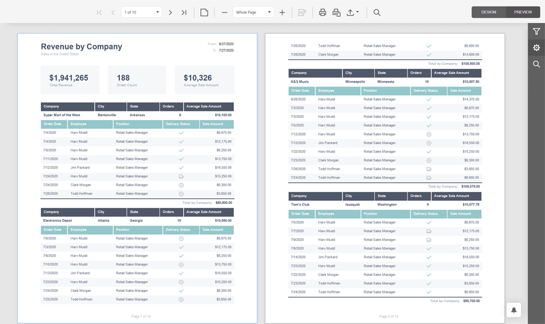Toggle multipage mode icon

coord(205,13)
